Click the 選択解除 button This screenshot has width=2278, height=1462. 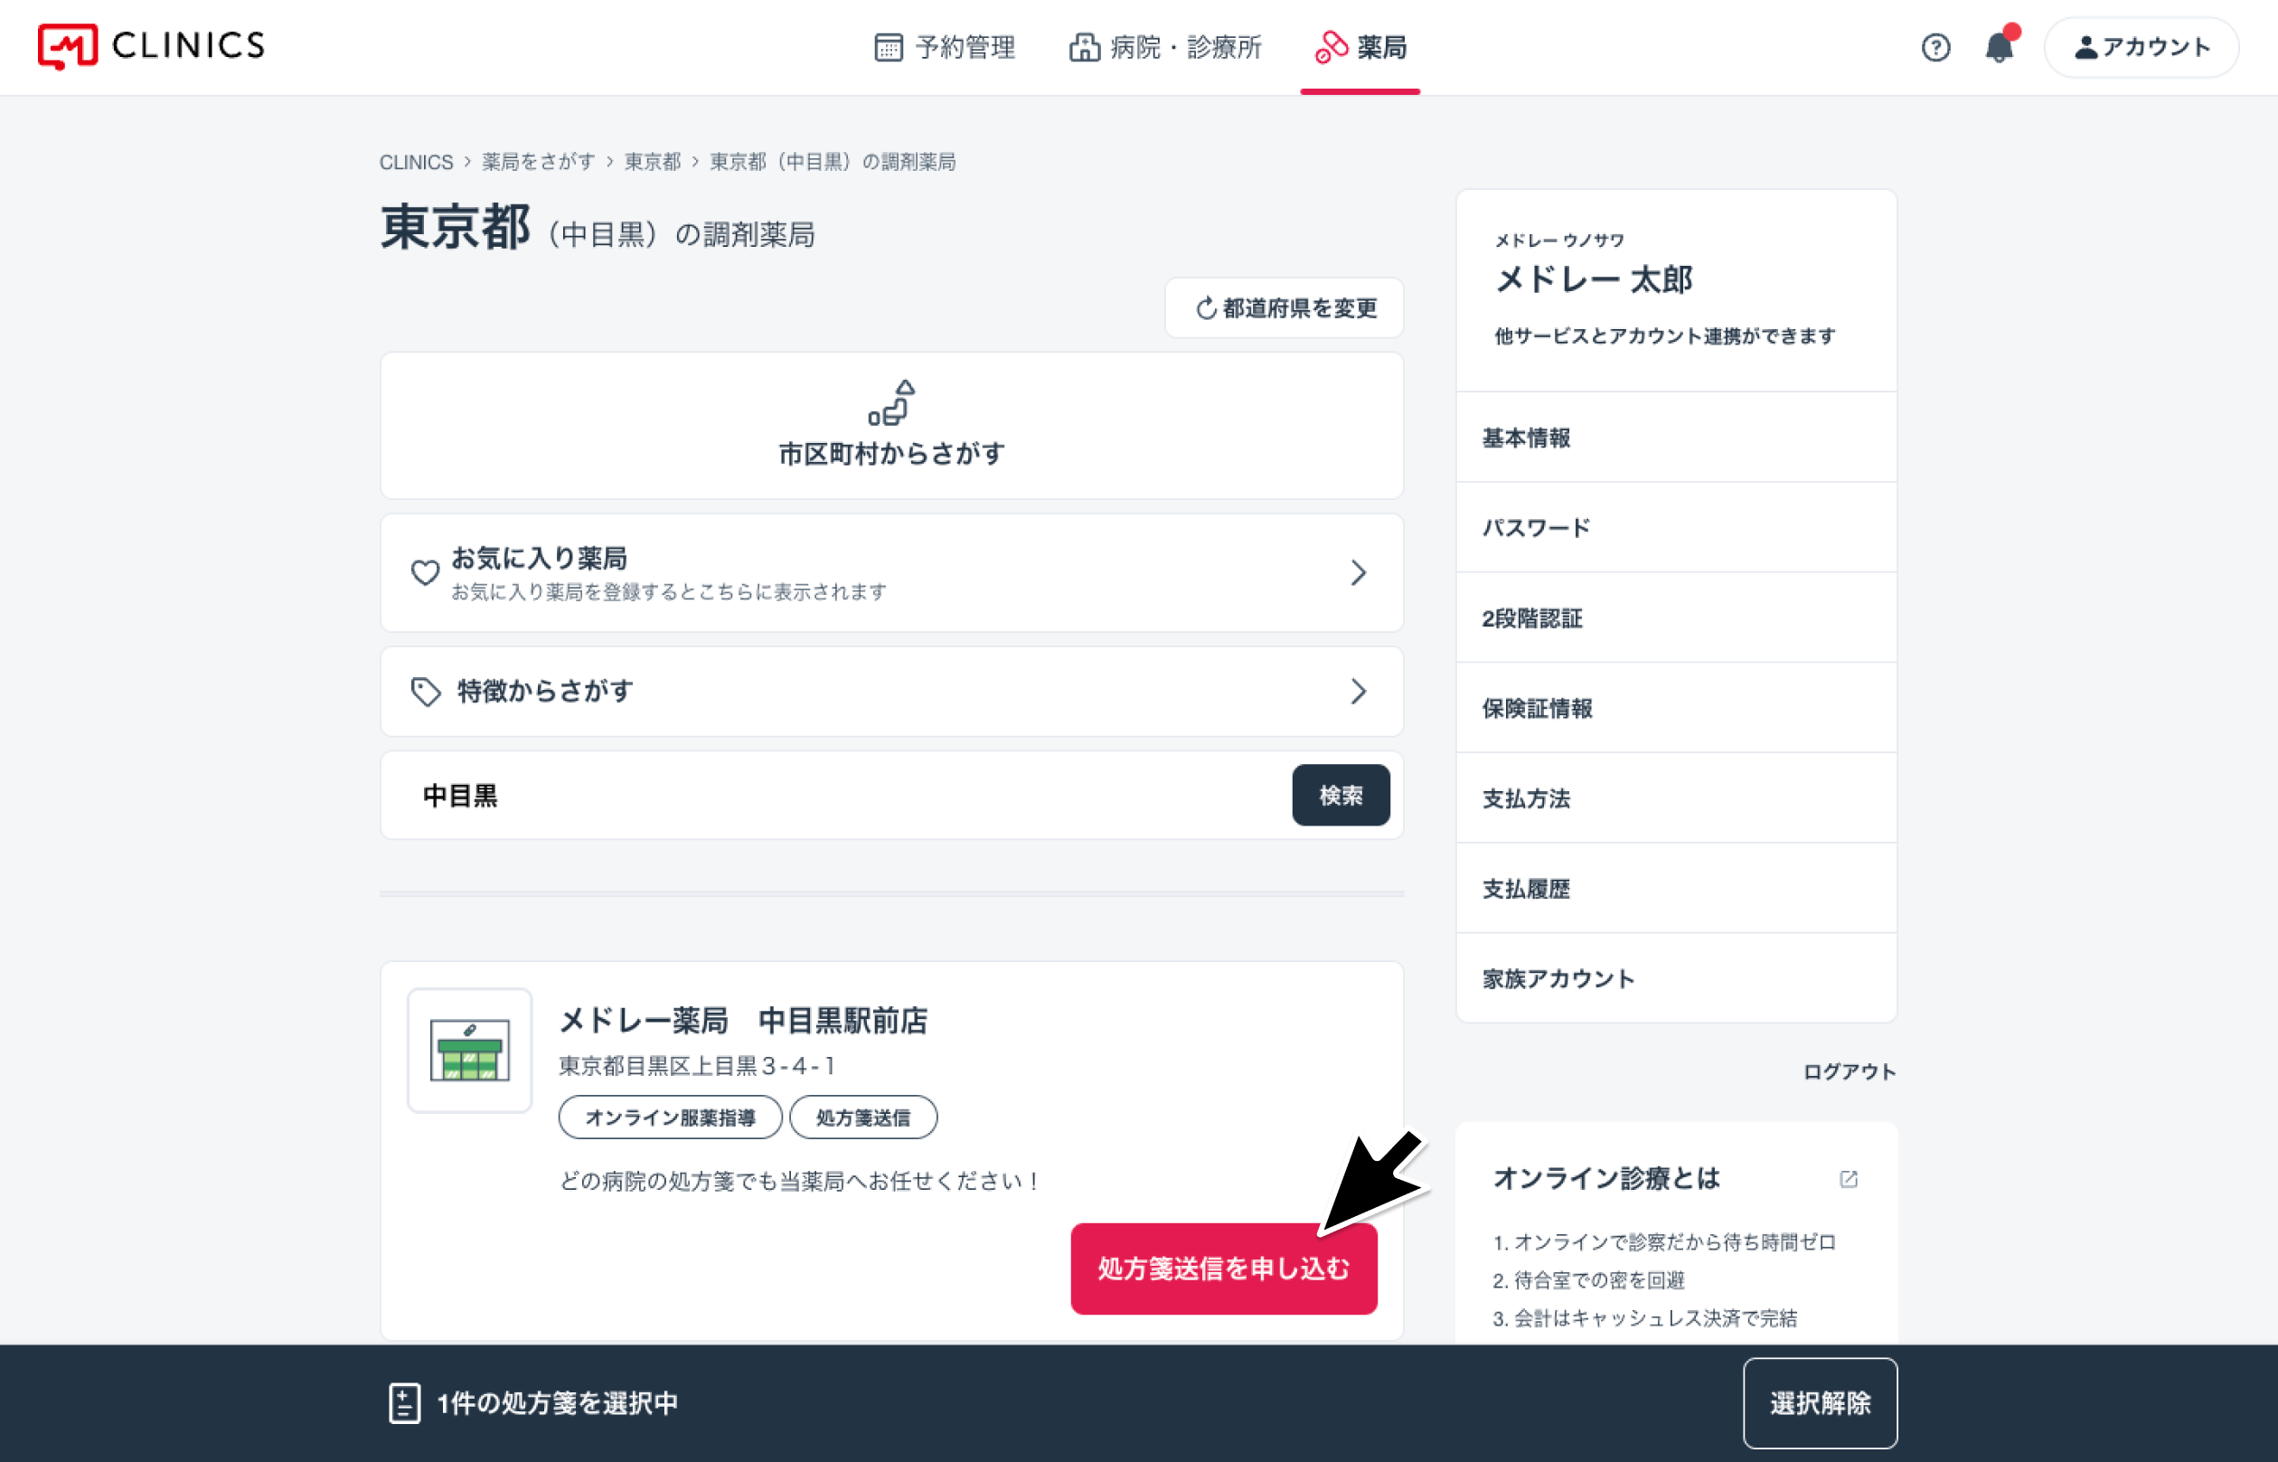[1820, 1403]
